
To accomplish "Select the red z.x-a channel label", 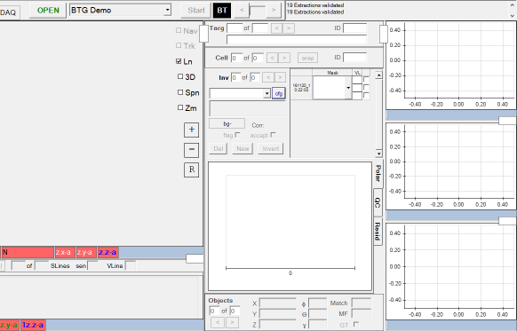I will pos(65,253).
